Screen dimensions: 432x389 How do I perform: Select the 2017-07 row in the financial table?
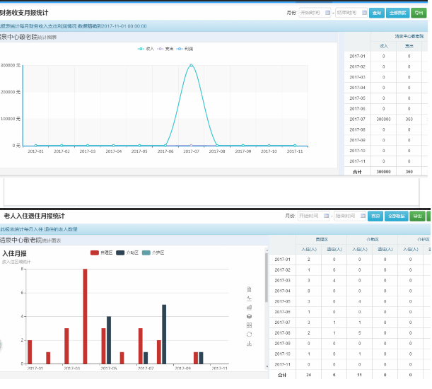386,119
